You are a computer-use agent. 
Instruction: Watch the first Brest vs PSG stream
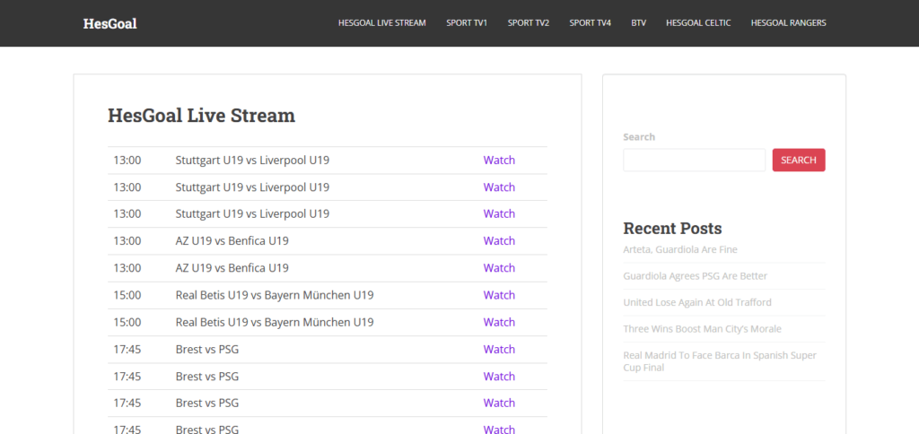pyautogui.click(x=499, y=350)
